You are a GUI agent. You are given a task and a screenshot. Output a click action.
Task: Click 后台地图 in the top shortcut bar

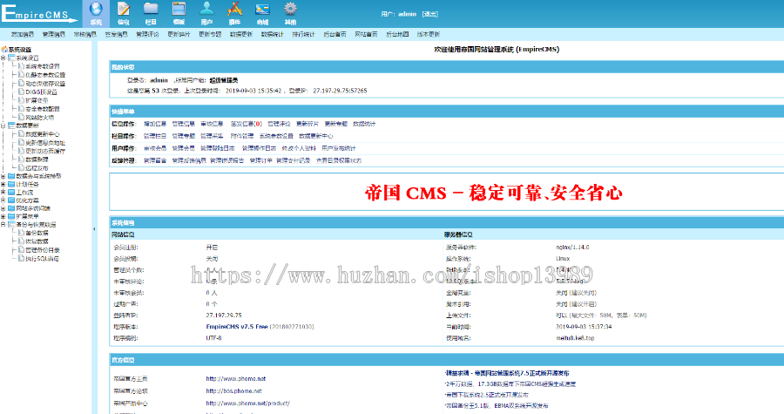[x=397, y=35]
